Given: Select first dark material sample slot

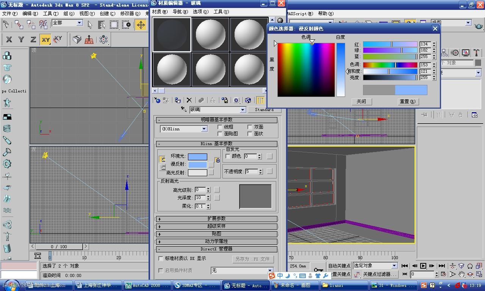Looking at the screenshot, I should click(x=172, y=34).
